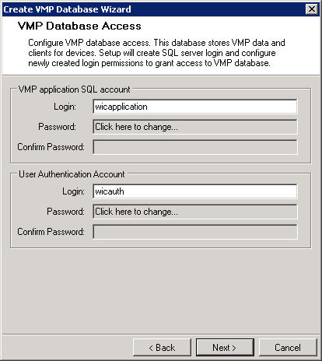Cancel the database wizard

click(288, 348)
